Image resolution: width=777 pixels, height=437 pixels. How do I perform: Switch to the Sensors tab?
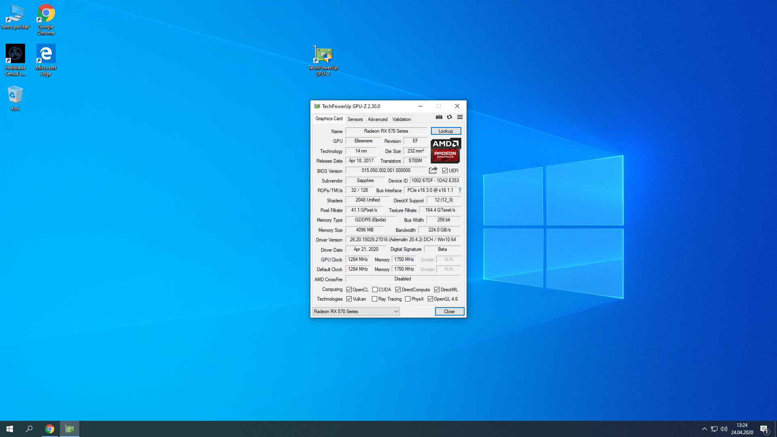(355, 119)
